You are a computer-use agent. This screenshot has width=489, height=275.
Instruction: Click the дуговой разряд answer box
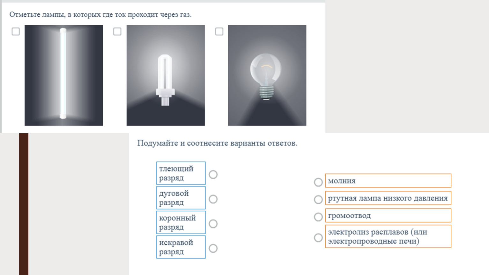click(181, 198)
